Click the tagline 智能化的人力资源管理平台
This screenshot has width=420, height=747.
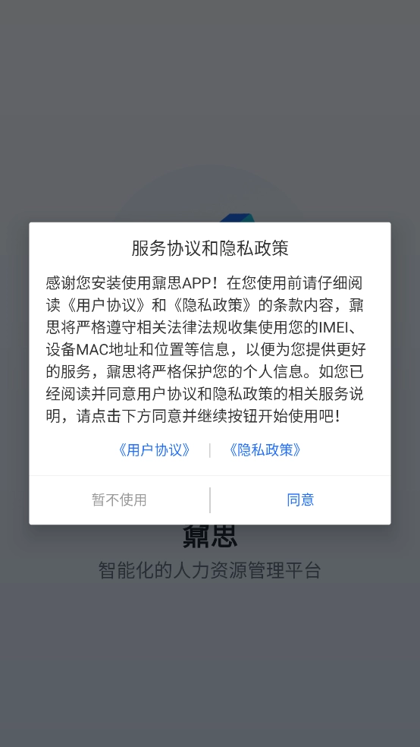tap(210, 570)
